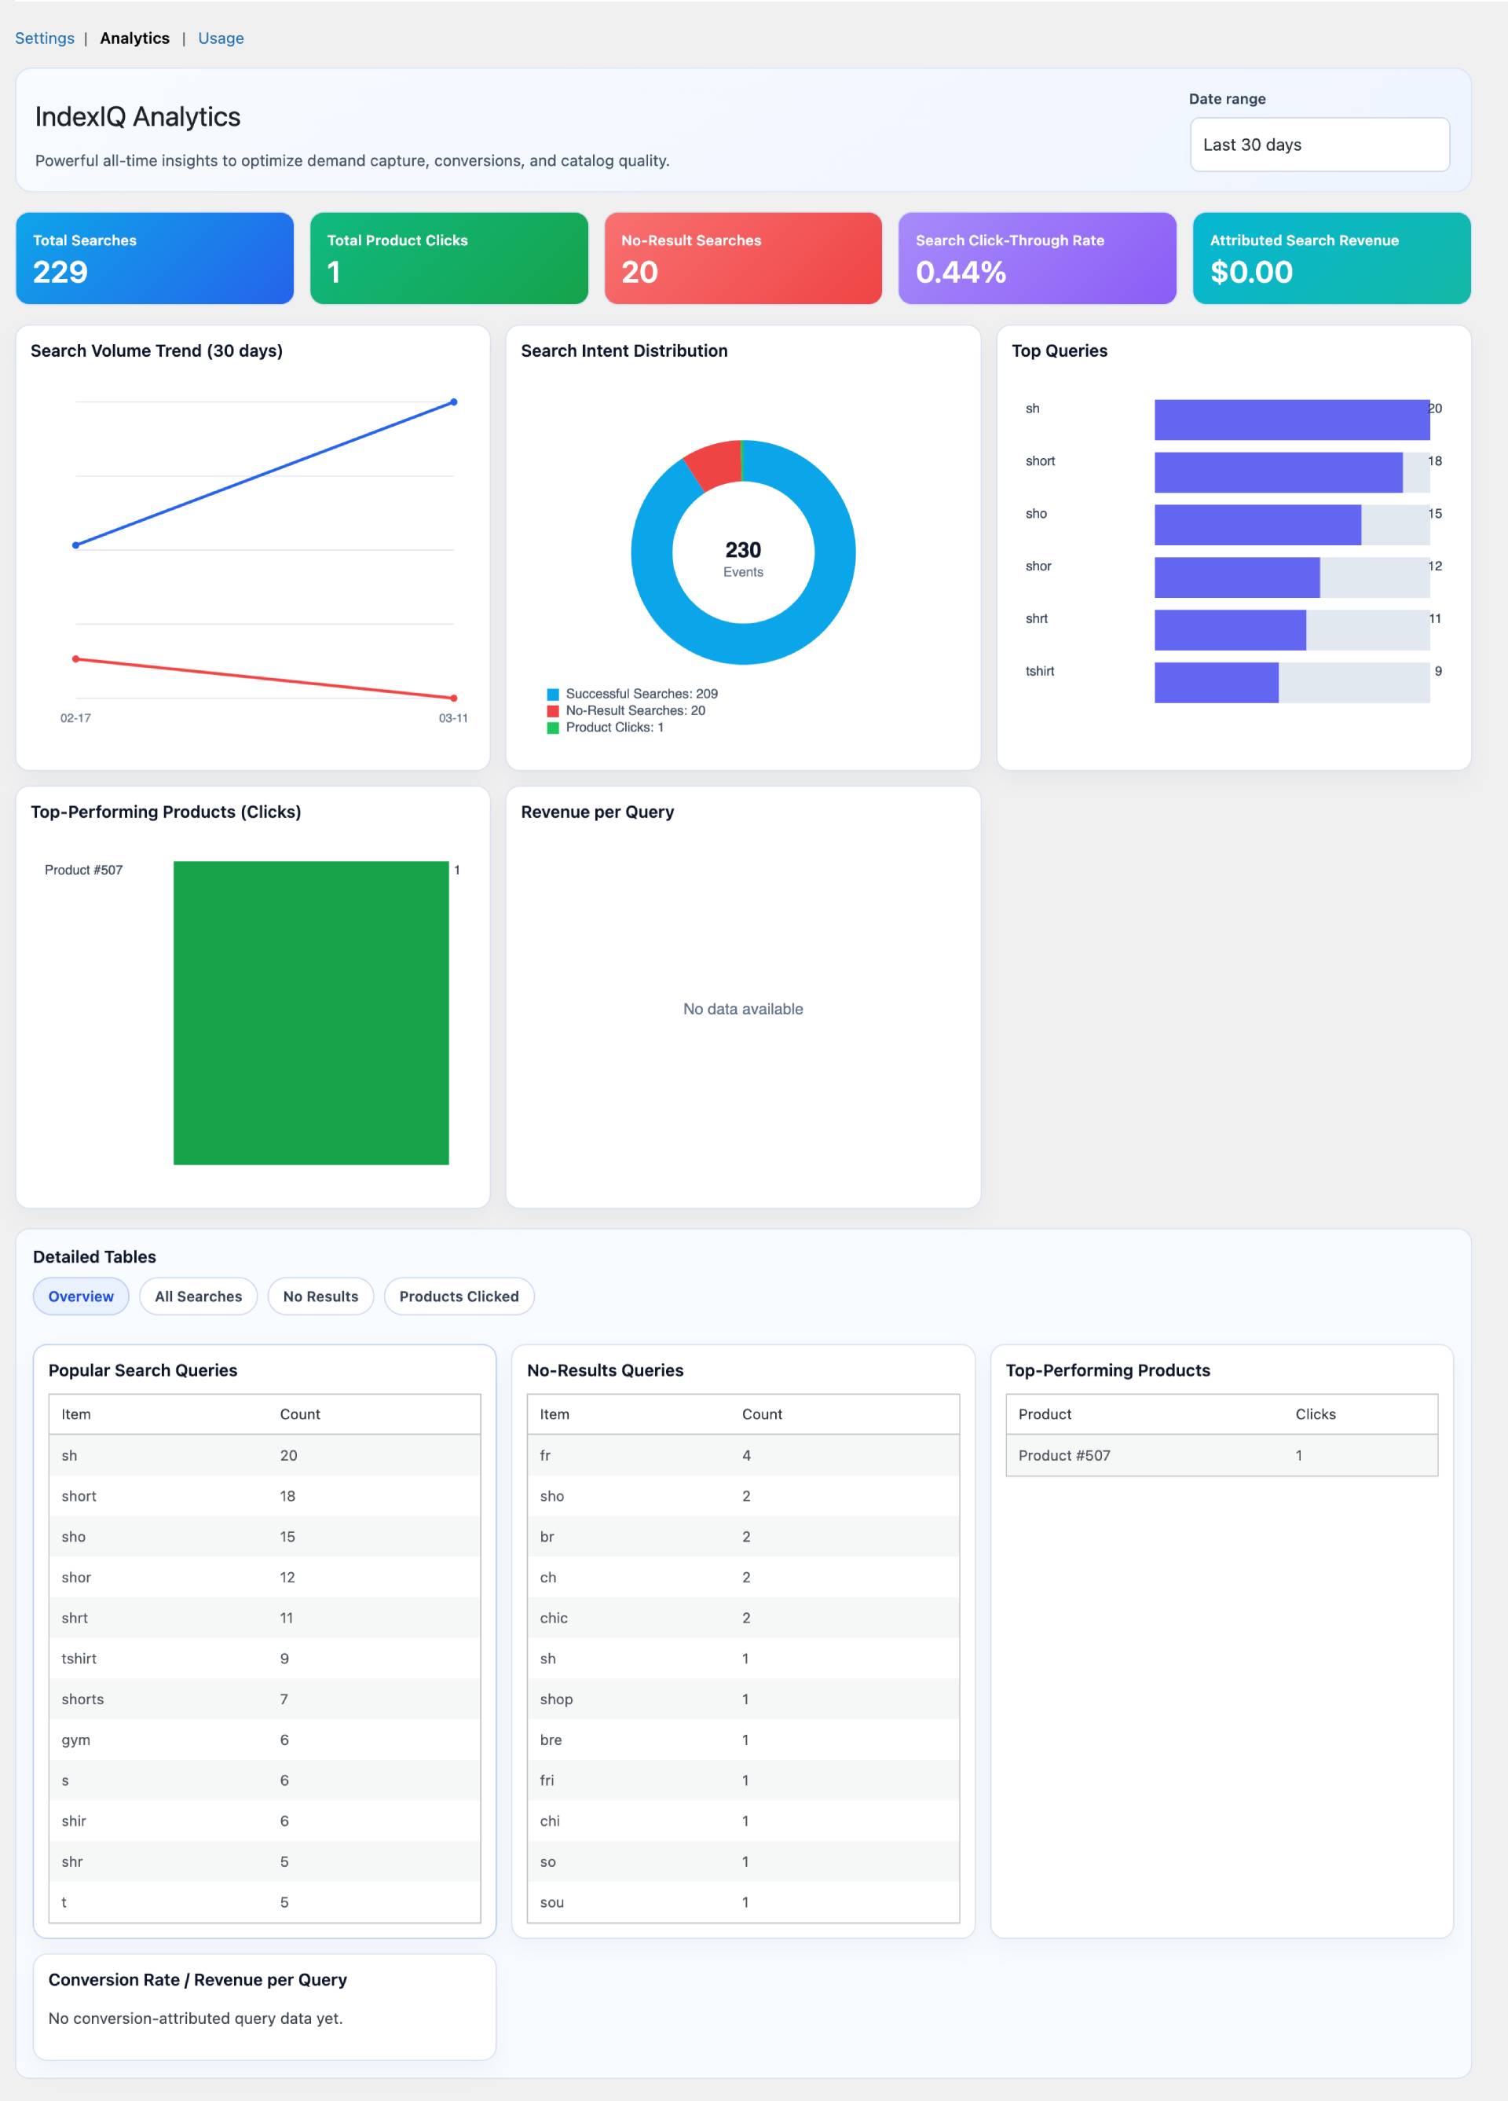Click Product #507 row in Top-Performing Products table
Image resolution: width=1508 pixels, height=2101 pixels.
coord(1064,1454)
